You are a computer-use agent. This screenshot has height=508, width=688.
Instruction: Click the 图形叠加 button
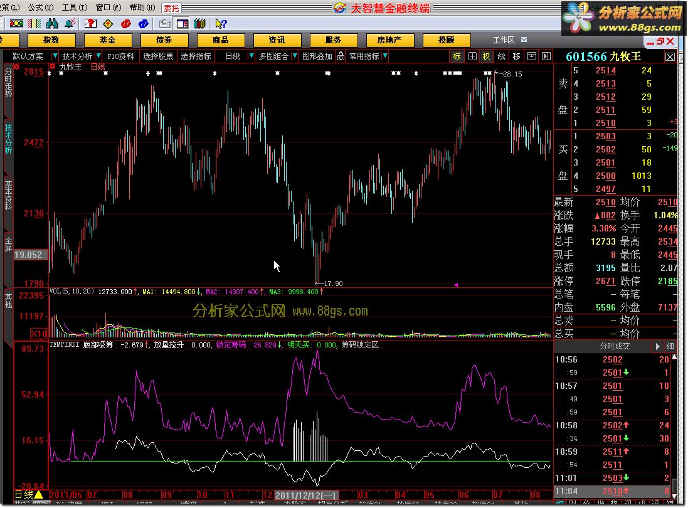tap(317, 56)
